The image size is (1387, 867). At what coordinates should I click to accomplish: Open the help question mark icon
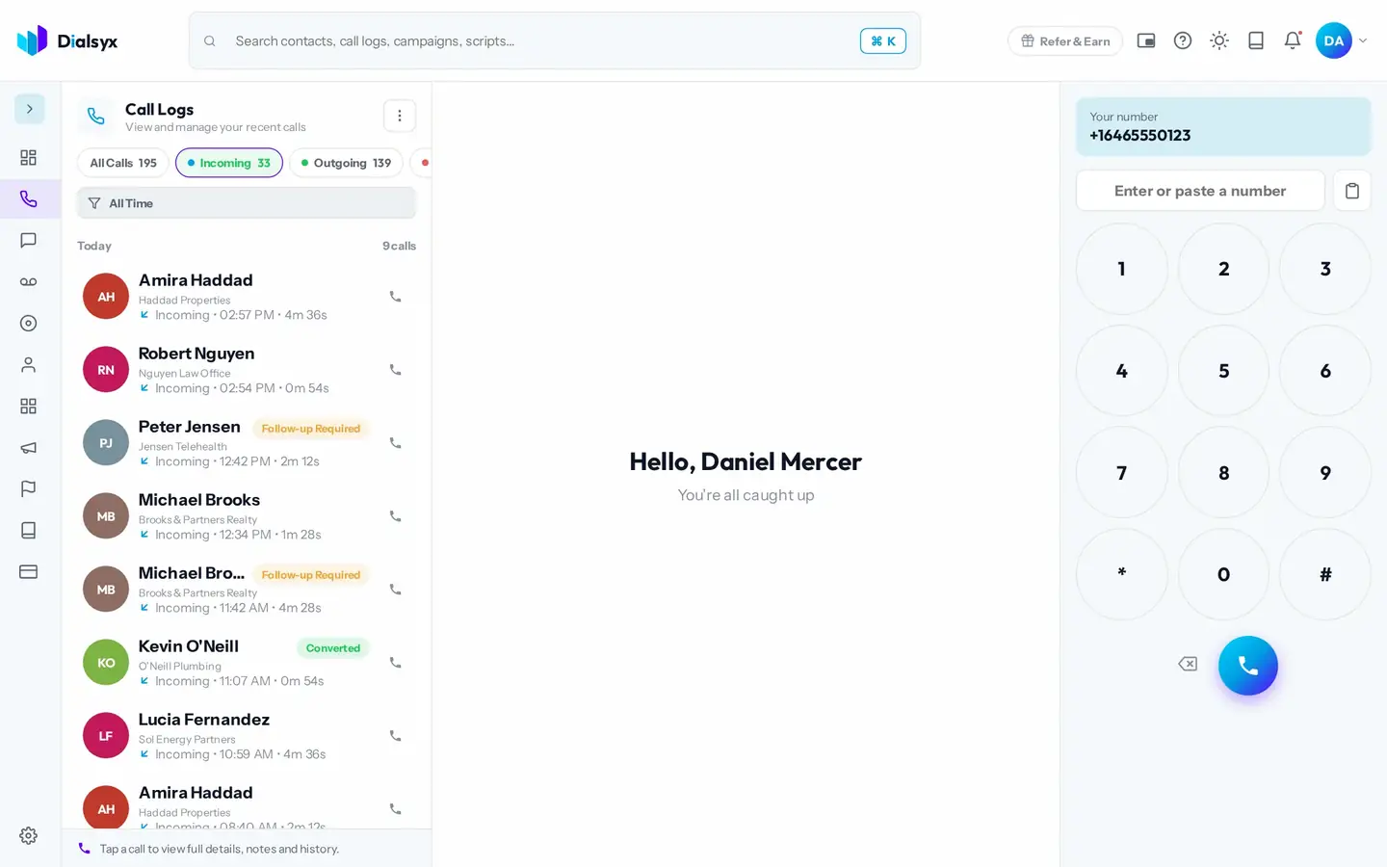pos(1183,40)
